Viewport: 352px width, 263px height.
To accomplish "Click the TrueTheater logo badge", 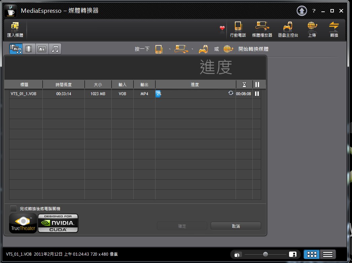I will [23, 223].
